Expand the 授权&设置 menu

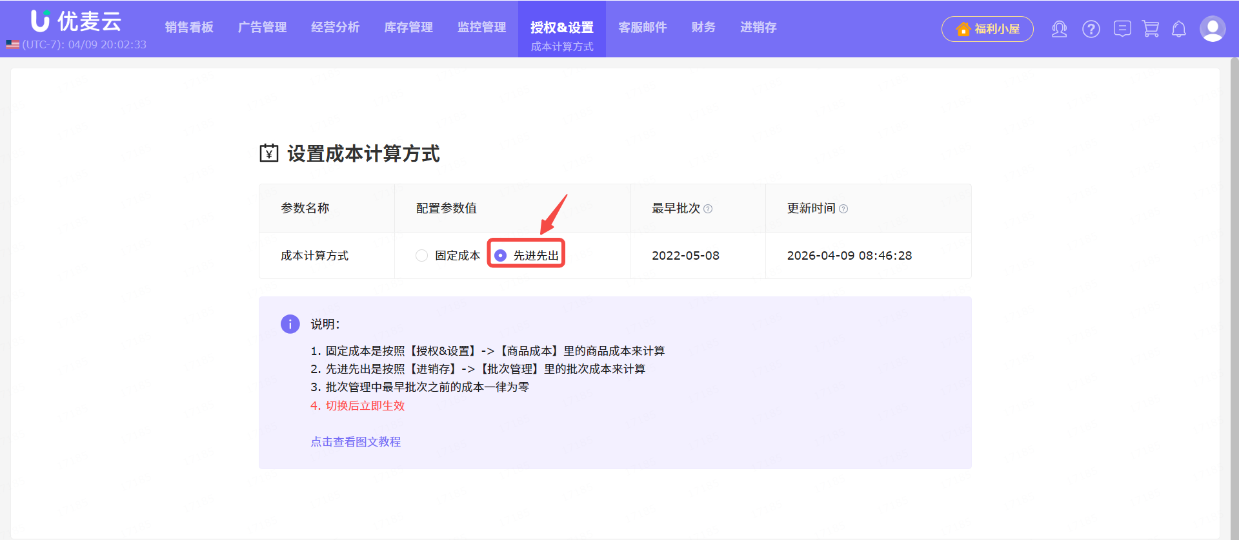click(561, 27)
